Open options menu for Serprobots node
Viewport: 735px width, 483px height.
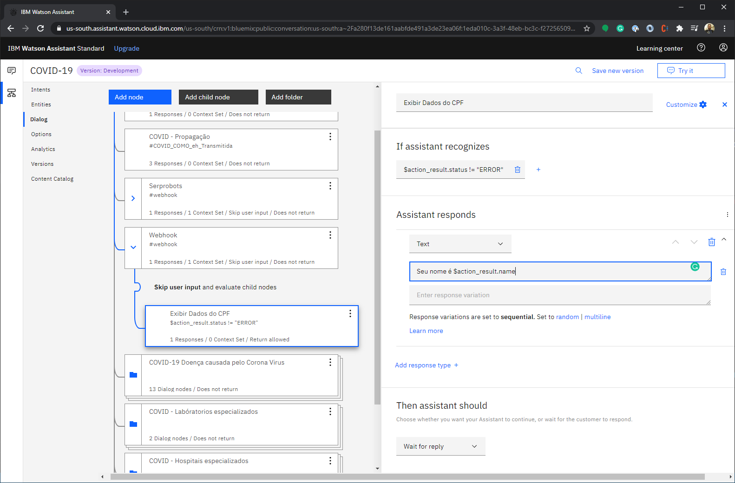tap(330, 186)
